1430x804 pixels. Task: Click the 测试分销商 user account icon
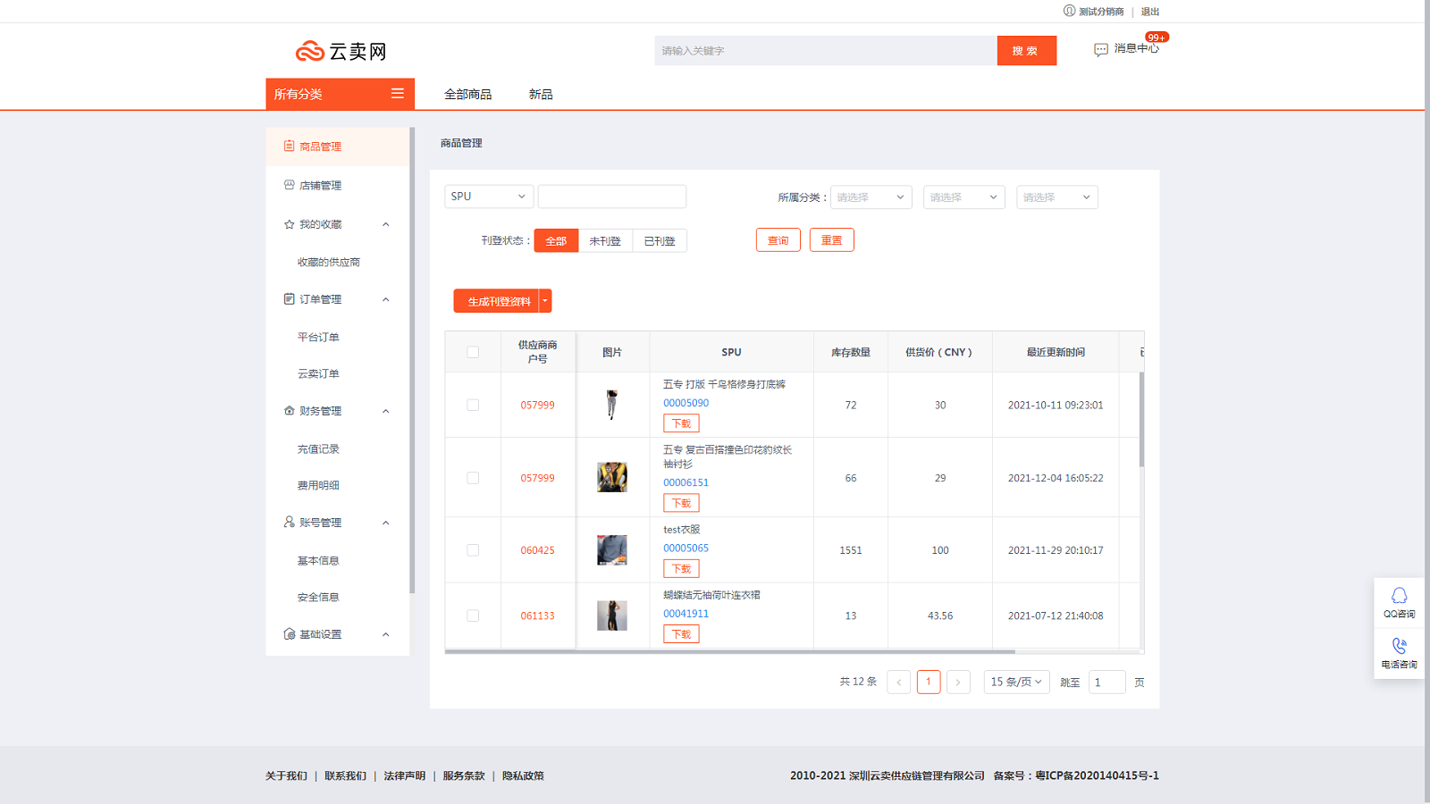pyautogui.click(x=1069, y=11)
